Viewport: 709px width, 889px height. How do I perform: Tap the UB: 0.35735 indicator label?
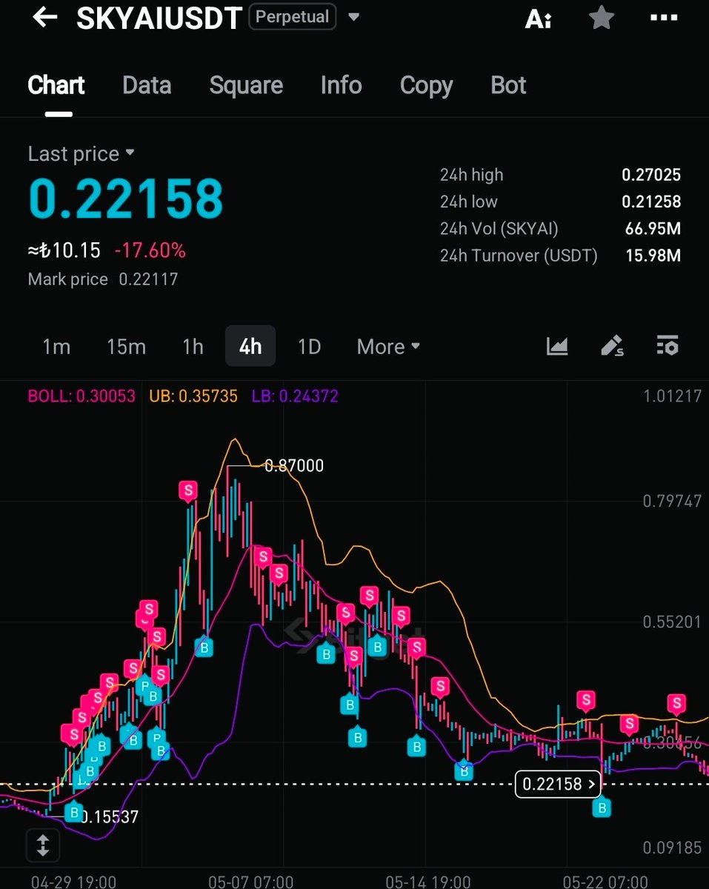click(x=193, y=396)
